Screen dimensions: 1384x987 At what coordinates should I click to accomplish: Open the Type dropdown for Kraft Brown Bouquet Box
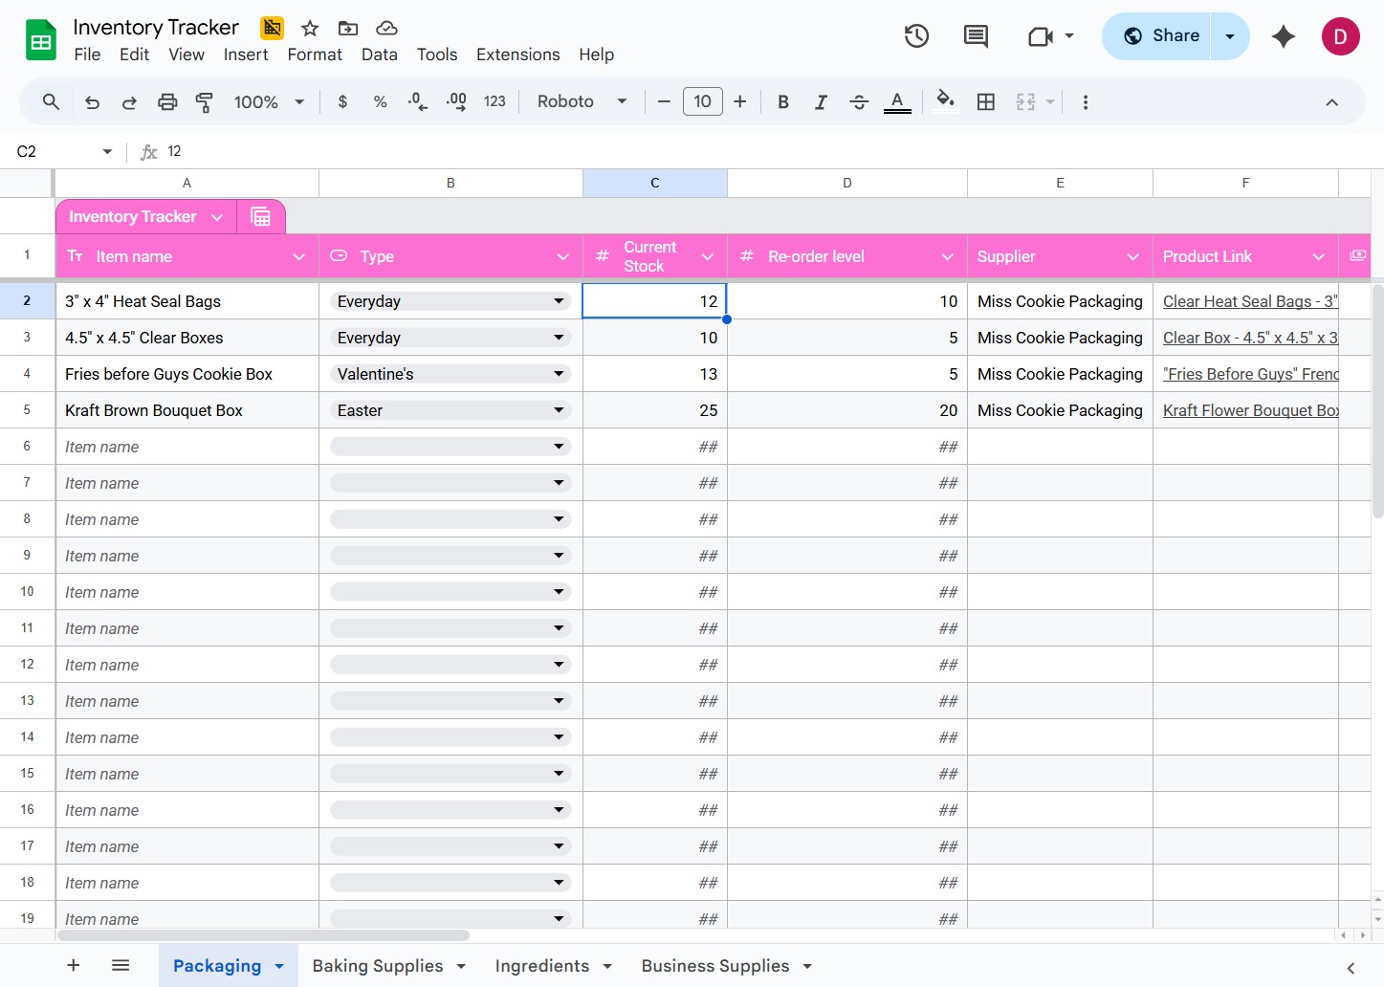(559, 410)
